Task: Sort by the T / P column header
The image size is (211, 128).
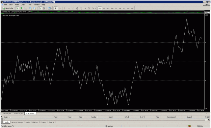Action: [x=136, y=117]
